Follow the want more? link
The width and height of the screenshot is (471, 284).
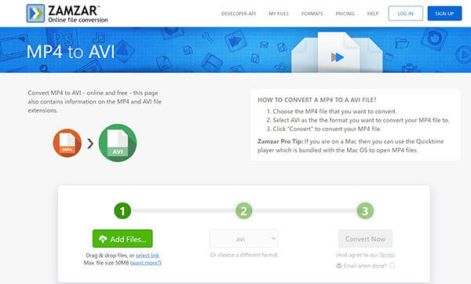point(146,263)
